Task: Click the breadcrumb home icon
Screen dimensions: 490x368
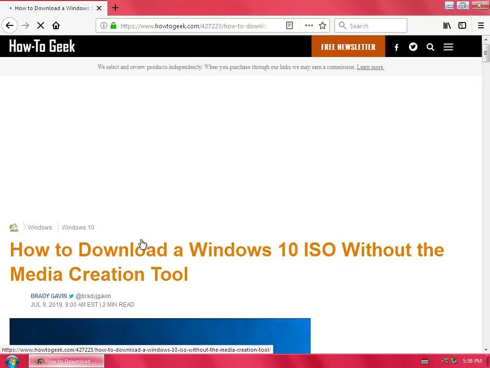Action: [14, 227]
